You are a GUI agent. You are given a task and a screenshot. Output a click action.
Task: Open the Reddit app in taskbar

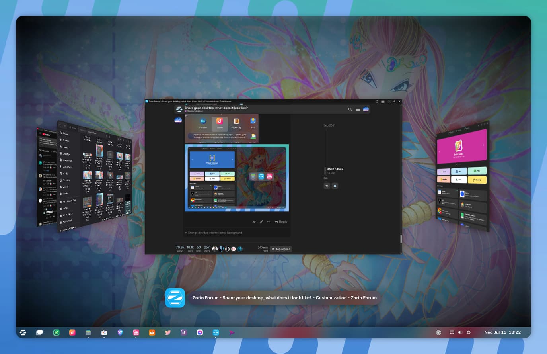pyautogui.click(x=152, y=332)
